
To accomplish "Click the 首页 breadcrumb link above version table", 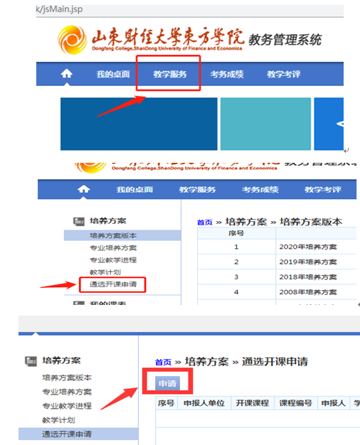I will click(205, 222).
